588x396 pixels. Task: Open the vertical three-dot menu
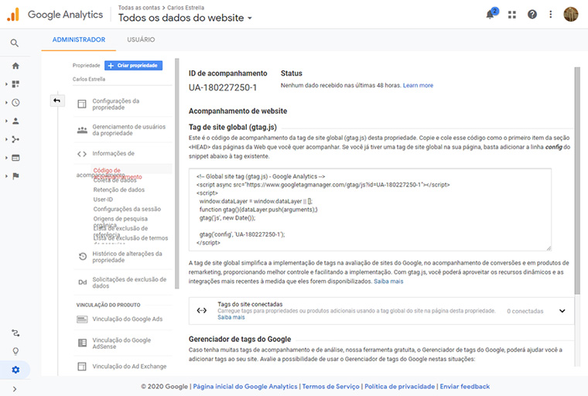tap(551, 14)
